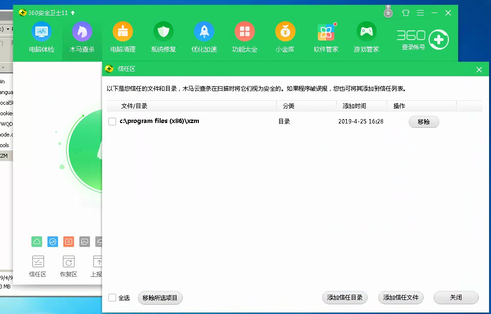Select the 电脑清理 cleanup broom icon

coord(123,32)
